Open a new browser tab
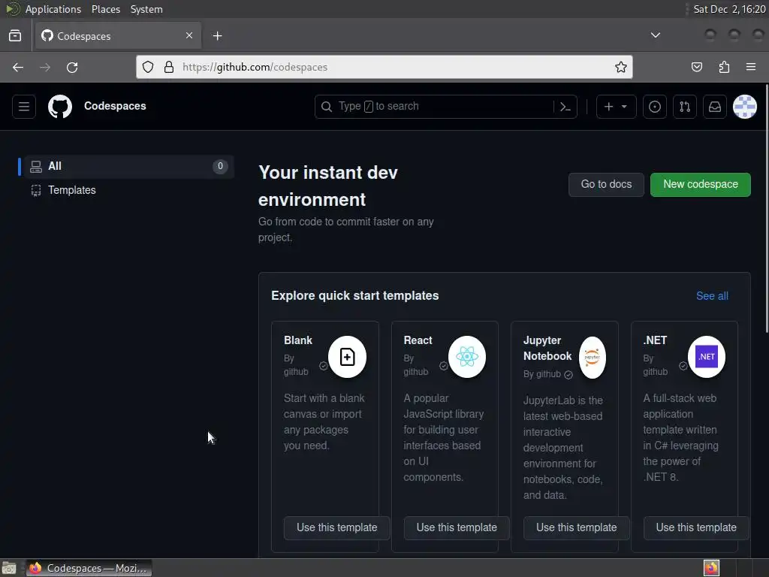 click(x=217, y=36)
